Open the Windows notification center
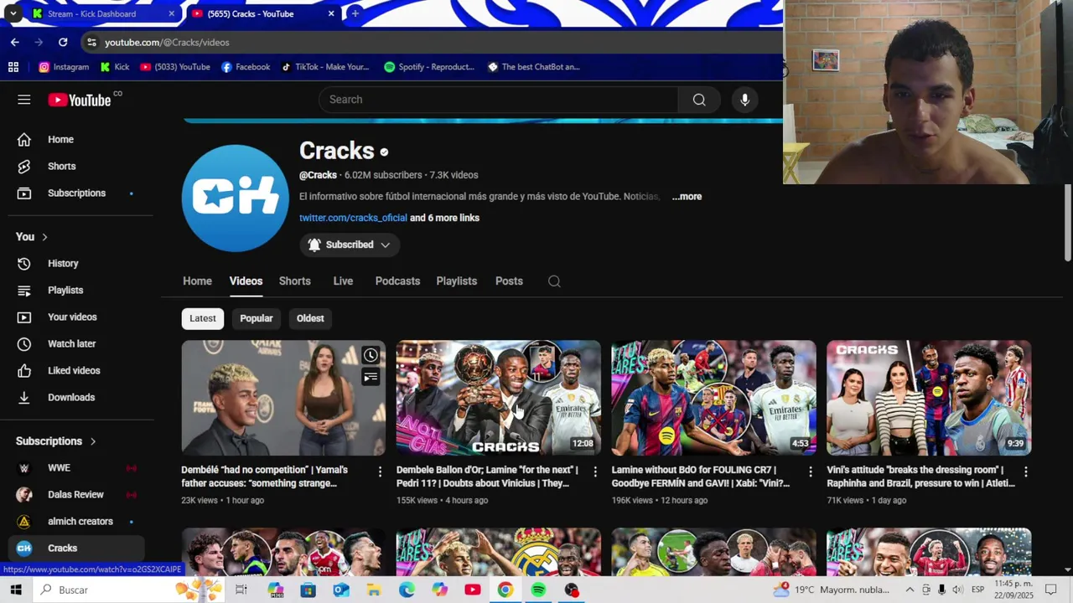The width and height of the screenshot is (1073, 603). tap(1051, 590)
